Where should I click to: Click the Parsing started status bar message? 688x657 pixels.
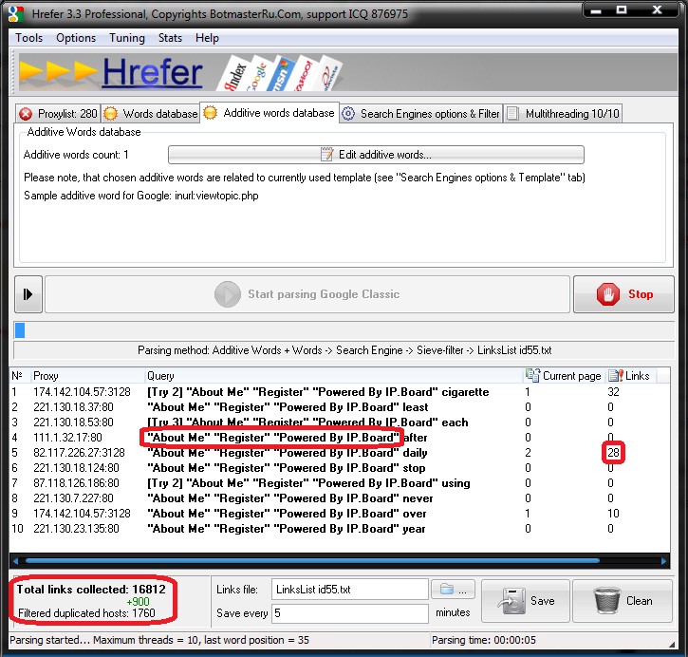coord(159,640)
